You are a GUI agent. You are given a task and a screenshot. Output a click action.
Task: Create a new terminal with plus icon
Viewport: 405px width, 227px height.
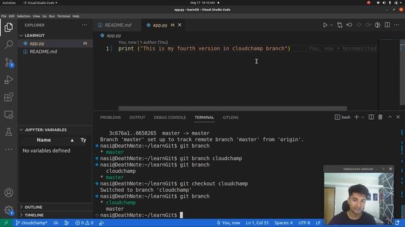tap(356, 117)
